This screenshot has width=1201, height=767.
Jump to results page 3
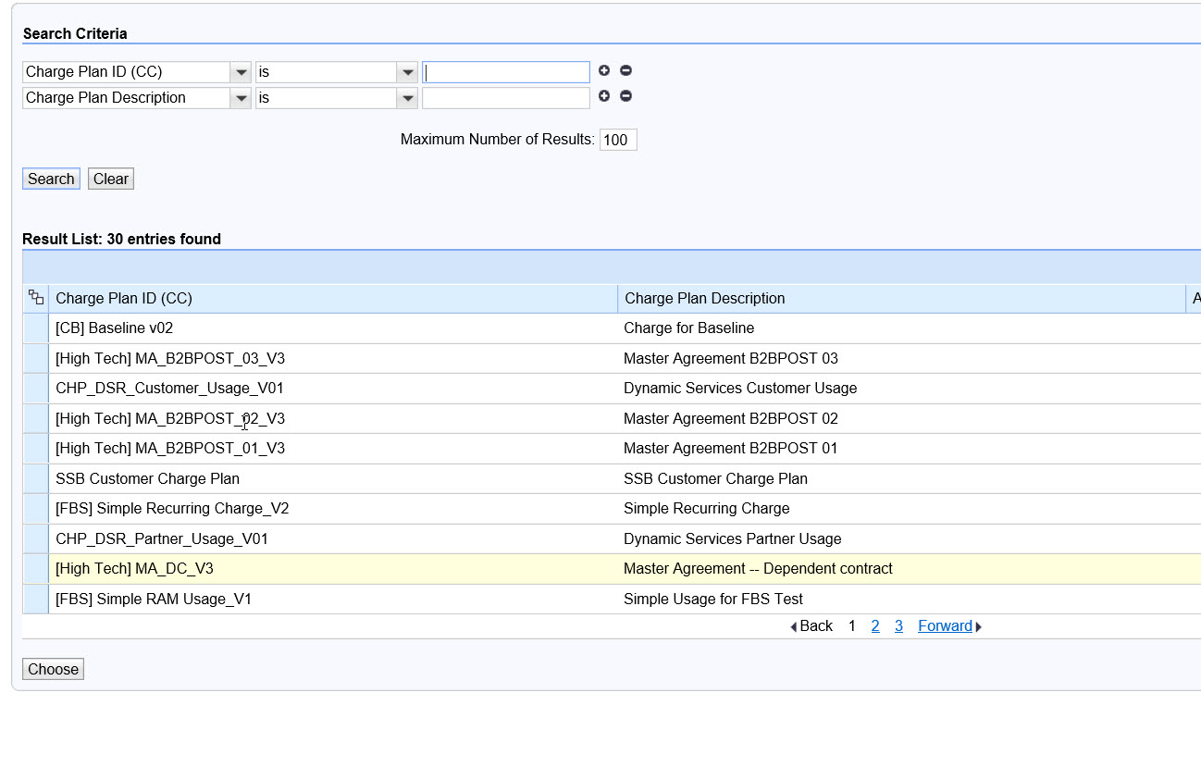[x=898, y=626]
